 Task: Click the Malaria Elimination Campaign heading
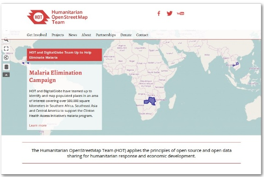click(x=56, y=76)
